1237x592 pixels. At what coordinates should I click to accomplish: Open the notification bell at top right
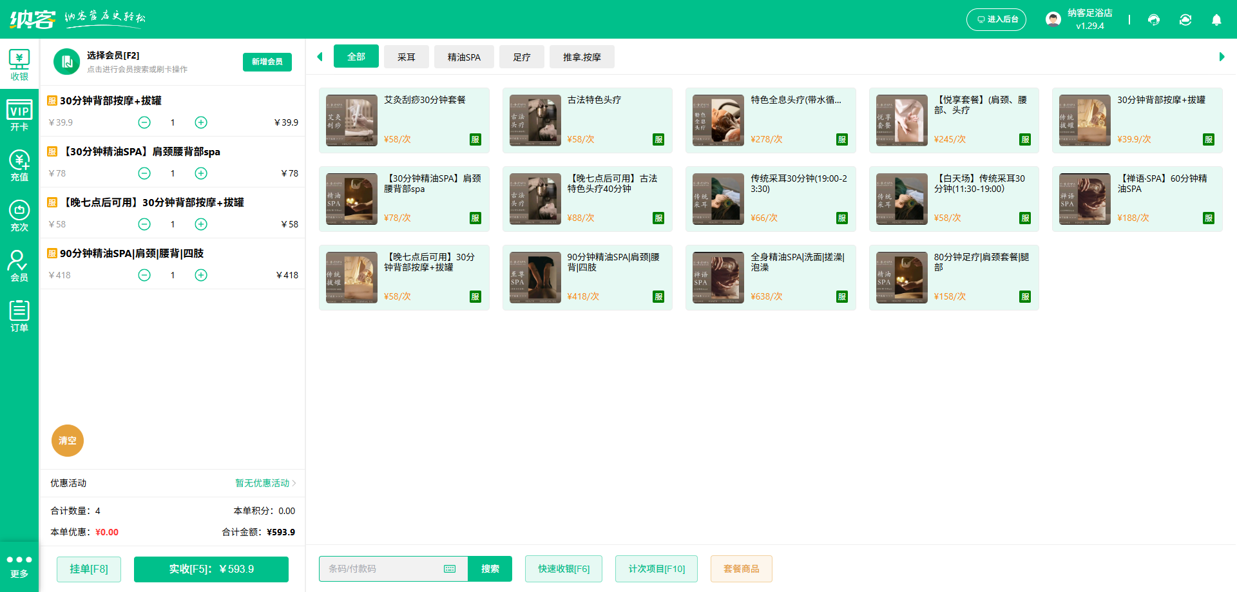pos(1216,20)
